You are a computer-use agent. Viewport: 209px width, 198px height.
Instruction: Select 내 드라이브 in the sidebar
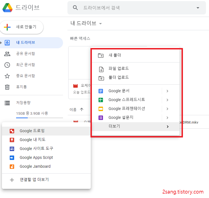coord(31,43)
